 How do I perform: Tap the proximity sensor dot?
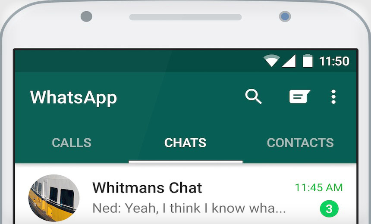pos(86,16)
